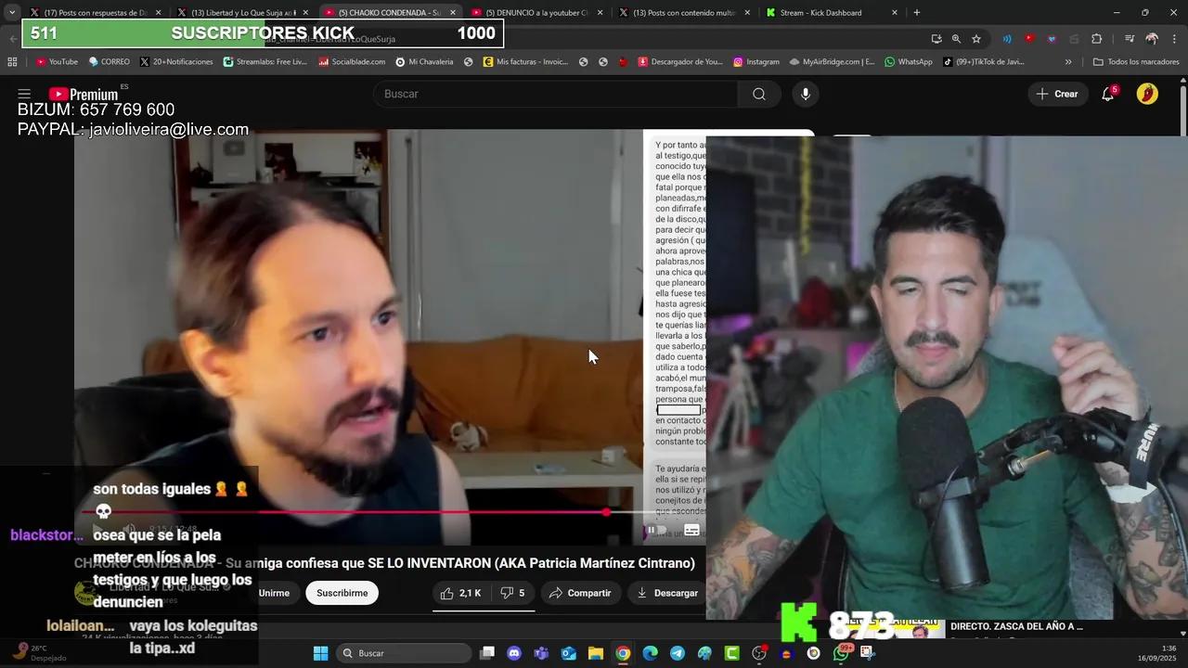Click the YouTube Premium logo
This screenshot has height=668, width=1188.
click(84, 94)
